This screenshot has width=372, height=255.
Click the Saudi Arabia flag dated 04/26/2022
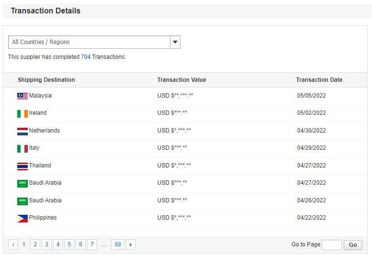click(x=23, y=201)
